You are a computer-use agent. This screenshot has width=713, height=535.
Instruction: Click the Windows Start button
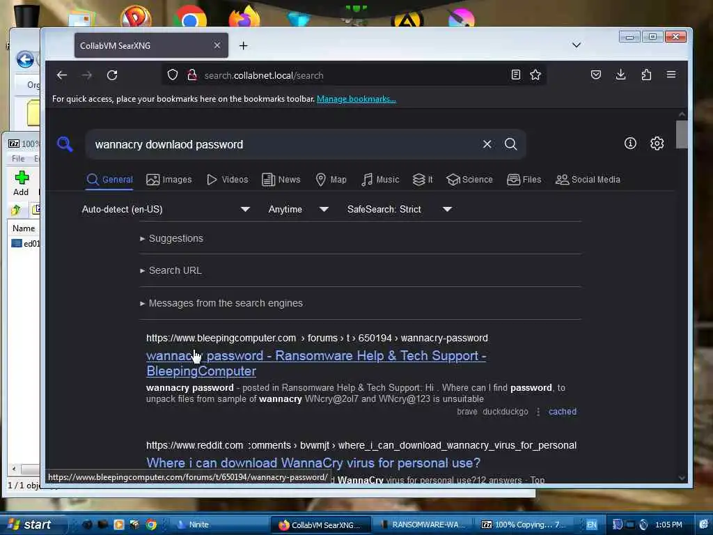30,524
